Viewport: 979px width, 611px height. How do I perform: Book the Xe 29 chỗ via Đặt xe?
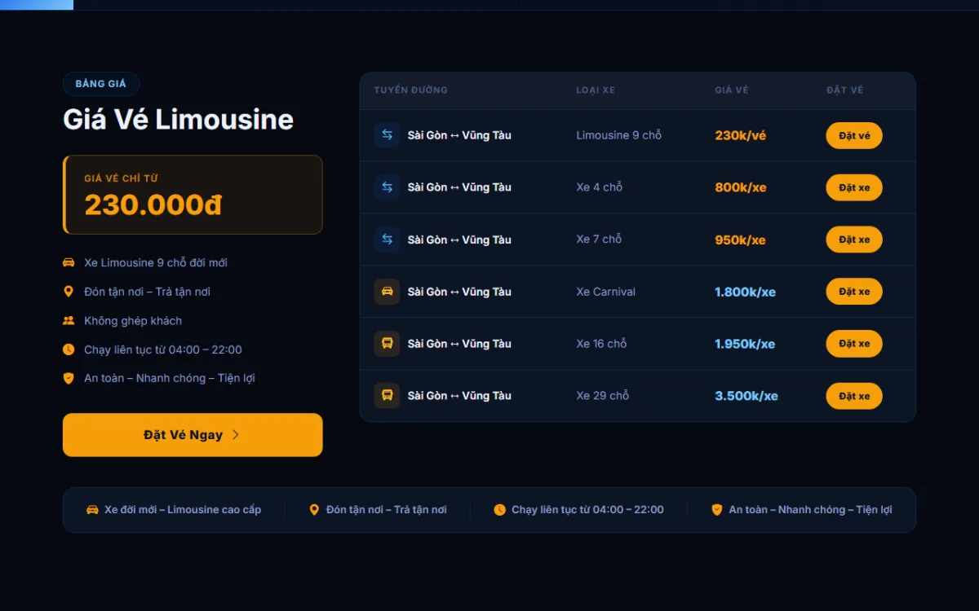tap(854, 396)
